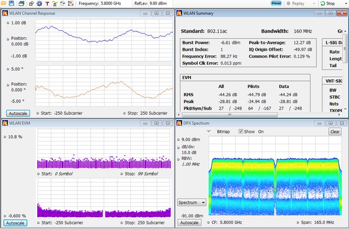Edit the Frequency 5.8000 GHz field
This screenshot has width=349, height=229.
pyautogui.click(x=116, y=3)
